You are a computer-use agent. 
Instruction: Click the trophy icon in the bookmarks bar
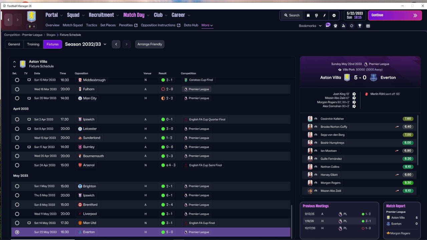point(360,26)
